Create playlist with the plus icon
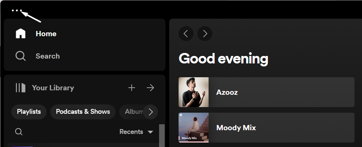 (x=132, y=88)
